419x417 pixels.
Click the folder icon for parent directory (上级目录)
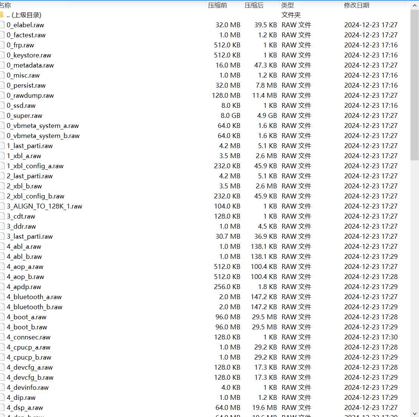[2, 15]
